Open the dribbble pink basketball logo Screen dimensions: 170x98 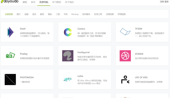pyautogui.click(x=125, y=56)
